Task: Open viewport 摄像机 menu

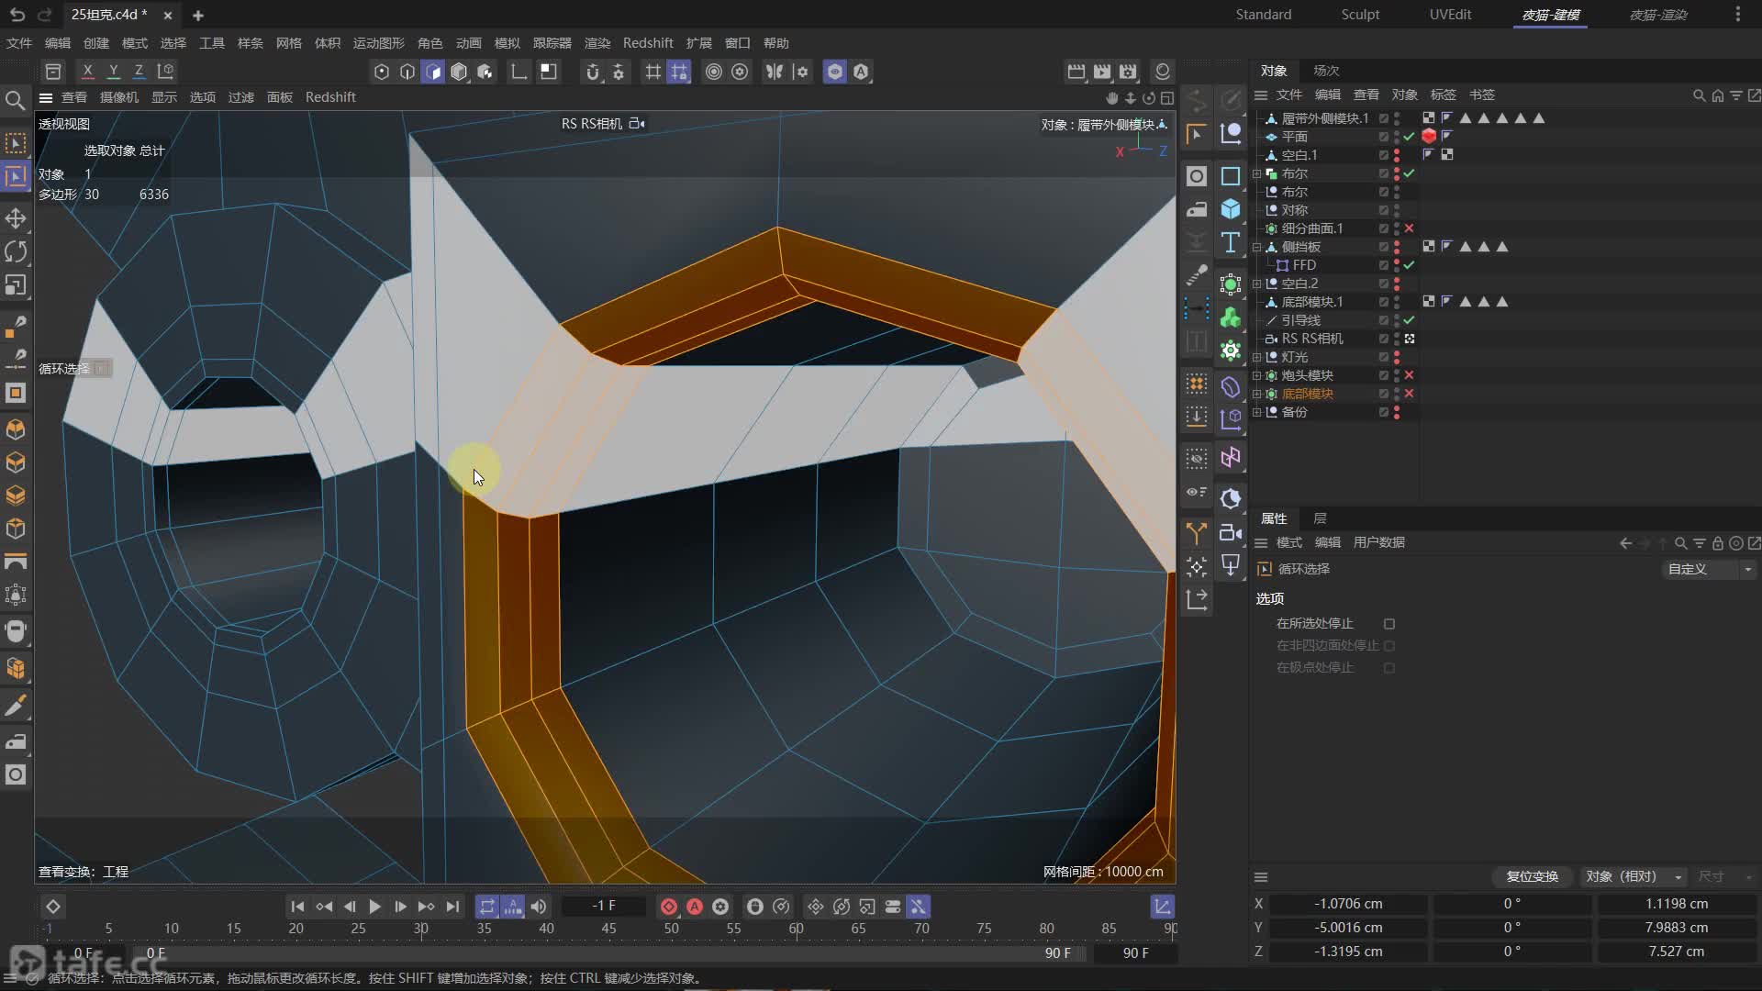Action: (x=119, y=97)
